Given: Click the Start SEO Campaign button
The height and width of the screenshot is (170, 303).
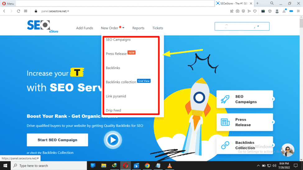Looking at the screenshot, I should pyautogui.click(x=57, y=140).
